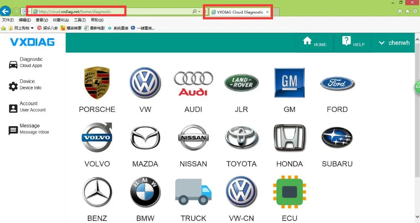Screen dimensions: 420x223
Task: Choose the VW-CN logo
Action: click(x=241, y=192)
